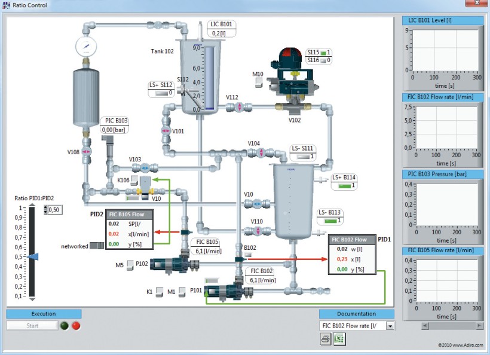Click the V104 valve icon
The width and height of the screenshot is (490, 355).
[261, 152]
